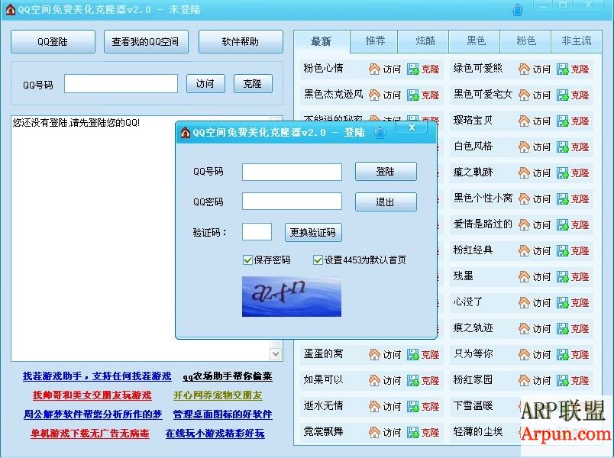The width and height of the screenshot is (614, 458).
Task: Switch to the 非主流 tab
Action: 577,40
